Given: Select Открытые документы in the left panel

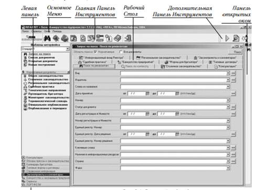Looking at the screenshot, I should point(43,61).
